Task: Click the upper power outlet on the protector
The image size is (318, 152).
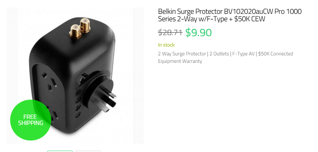Action: click(x=49, y=82)
